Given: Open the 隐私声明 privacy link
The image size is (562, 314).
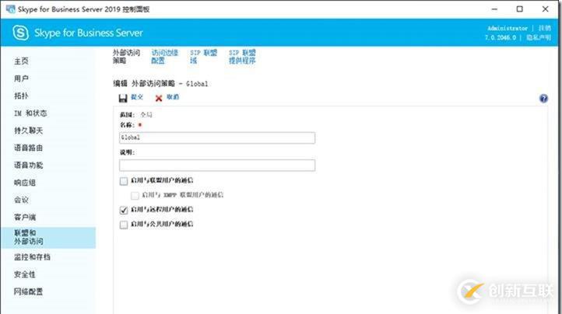Looking at the screenshot, I should tap(539, 37).
